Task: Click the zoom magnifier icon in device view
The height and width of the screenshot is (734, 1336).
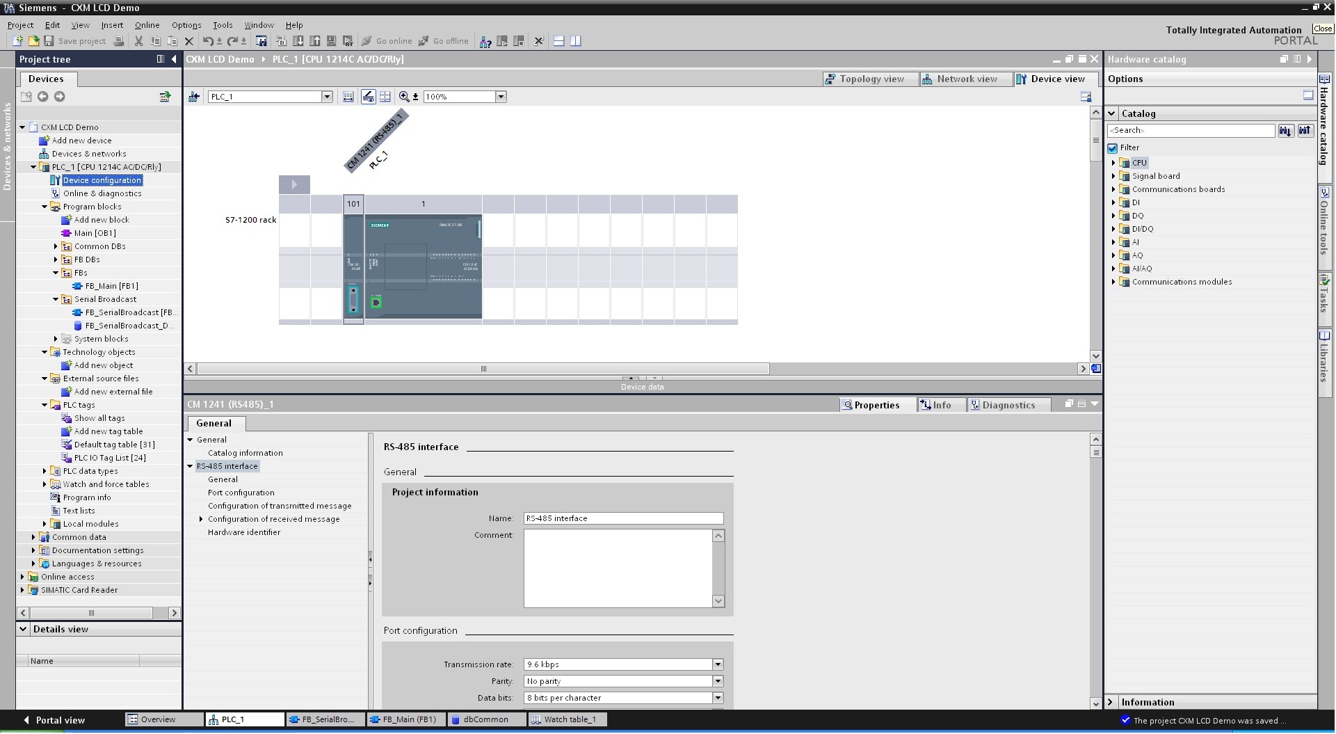Action: pos(404,97)
